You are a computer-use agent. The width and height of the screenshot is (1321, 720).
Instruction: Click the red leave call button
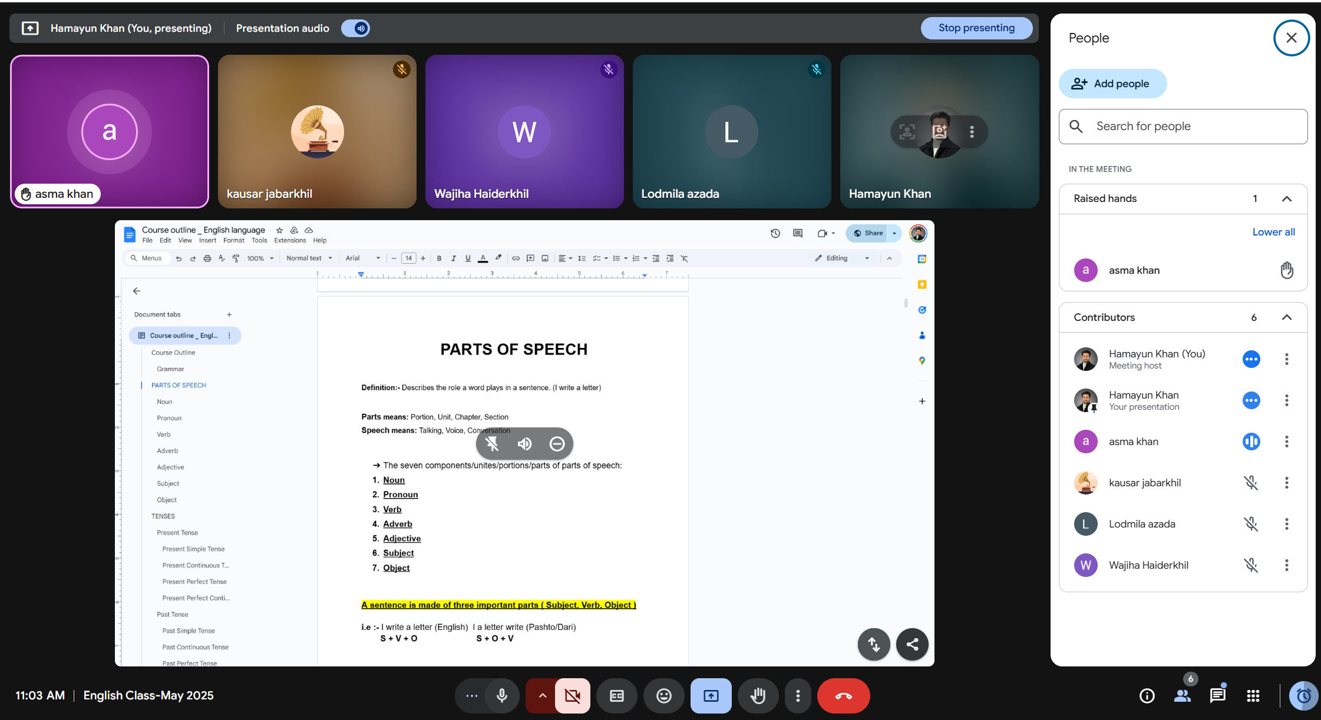pyautogui.click(x=843, y=696)
